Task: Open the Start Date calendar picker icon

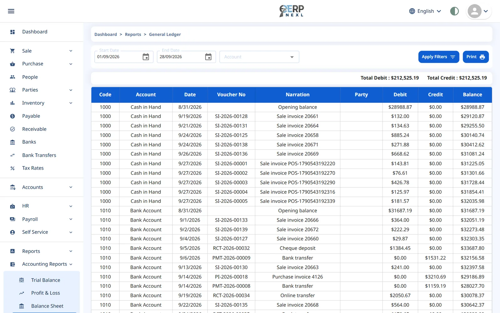Action: point(146,57)
